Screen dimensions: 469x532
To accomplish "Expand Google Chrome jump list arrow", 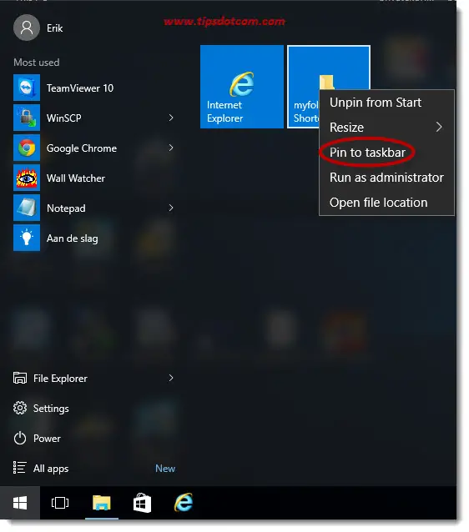I will coord(171,148).
